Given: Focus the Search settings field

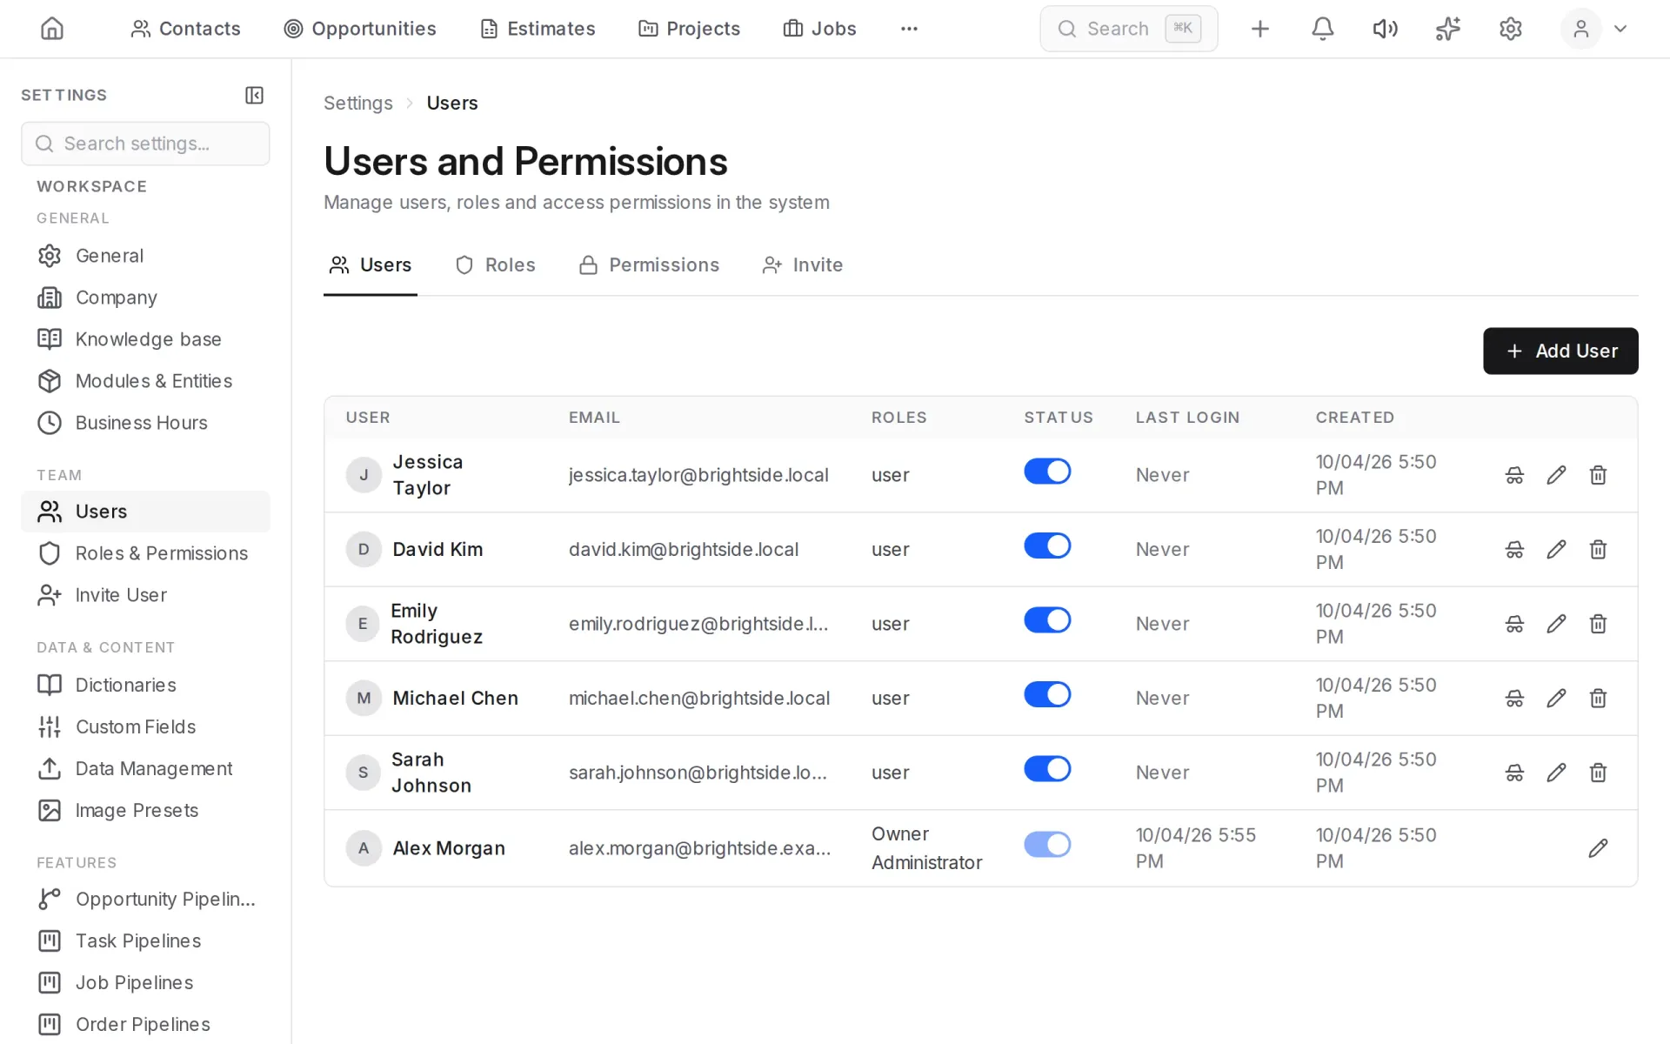Looking at the screenshot, I should pos(145,144).
